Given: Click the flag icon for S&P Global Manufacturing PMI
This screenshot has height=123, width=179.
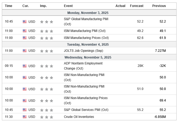Looking at the screenshot, I should click(x=25, y=21).
